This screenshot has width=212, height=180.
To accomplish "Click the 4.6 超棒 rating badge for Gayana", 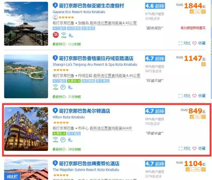I will click(x=155, y=6).
